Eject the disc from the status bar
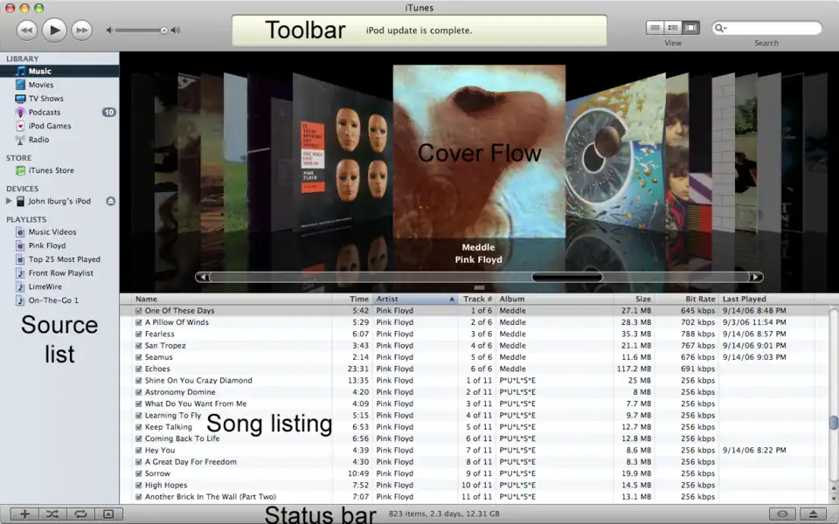 pos(813,514)
